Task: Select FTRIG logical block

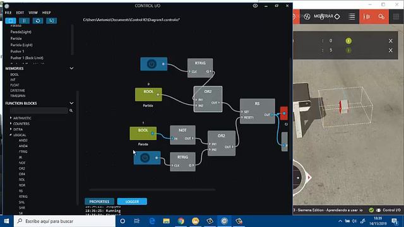Action: pyautogui.click(x=23, y=151)
